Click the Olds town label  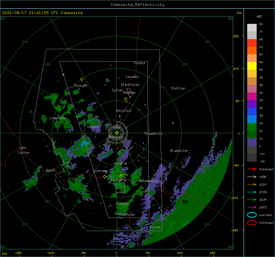coord(116,127)
